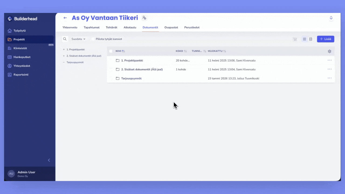
Task: Expand 1. Projektipankki in folder tree
Action: click(x=64, y=50)
